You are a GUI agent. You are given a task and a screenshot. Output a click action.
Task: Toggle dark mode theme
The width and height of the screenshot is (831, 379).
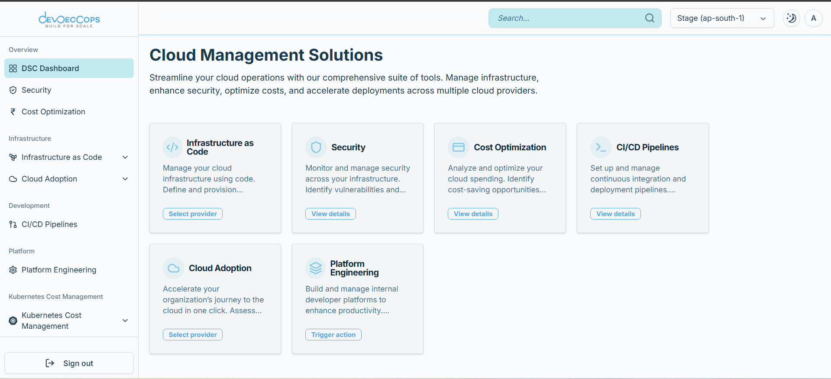tap(791, 18)
